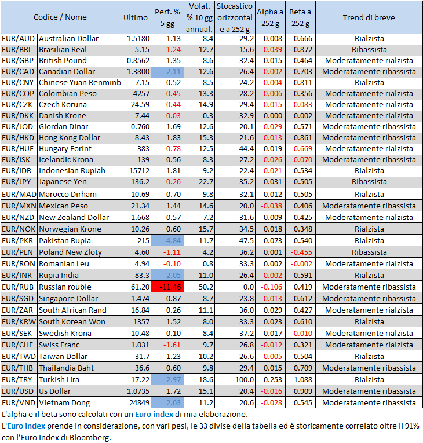
Task: Open the bold Euro index link starting line two
Action: coord(26,426)
